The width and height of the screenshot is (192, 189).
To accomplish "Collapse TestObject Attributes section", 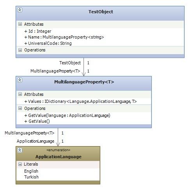I will 20,24.
